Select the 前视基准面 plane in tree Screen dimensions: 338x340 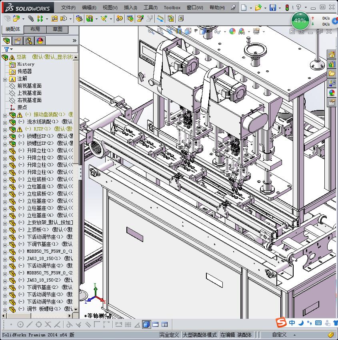tap(29, 86)
